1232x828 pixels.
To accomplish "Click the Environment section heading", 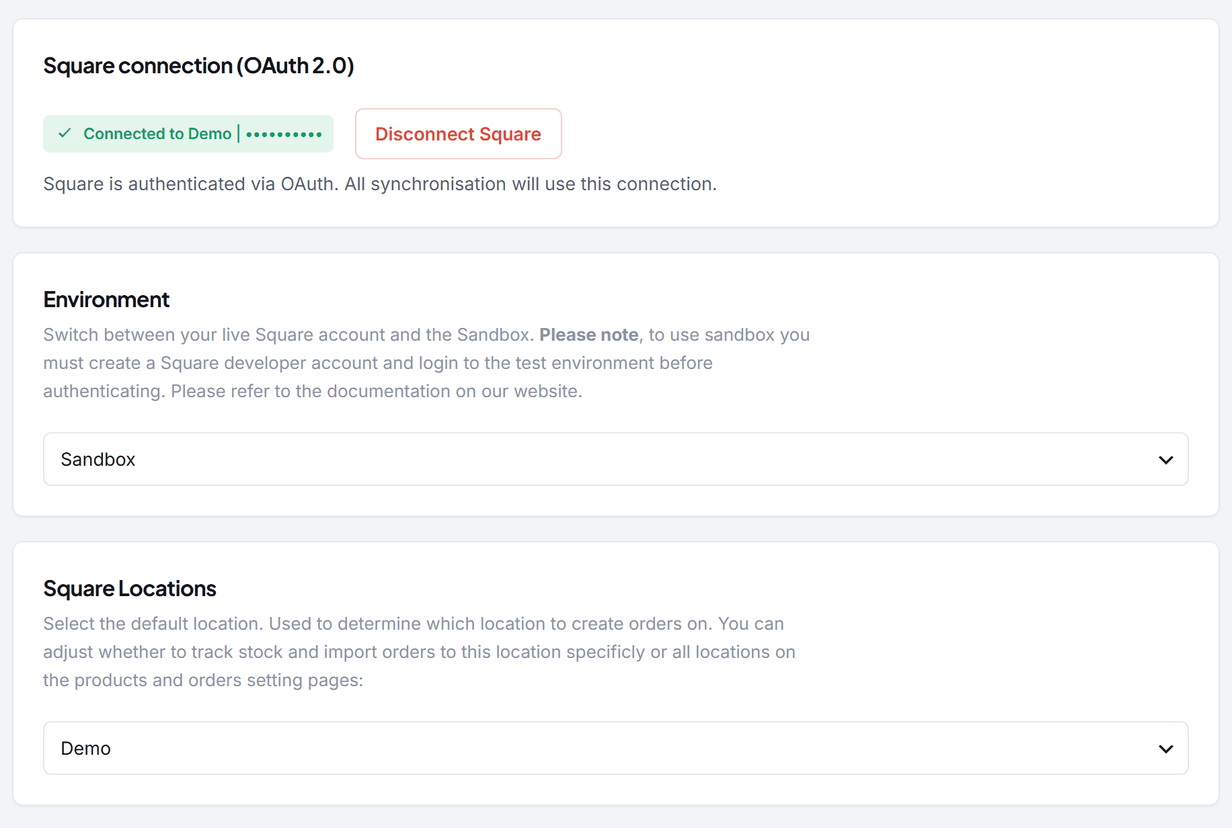I will 106,300.
